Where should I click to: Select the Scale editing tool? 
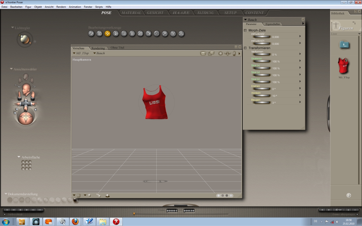124,34
